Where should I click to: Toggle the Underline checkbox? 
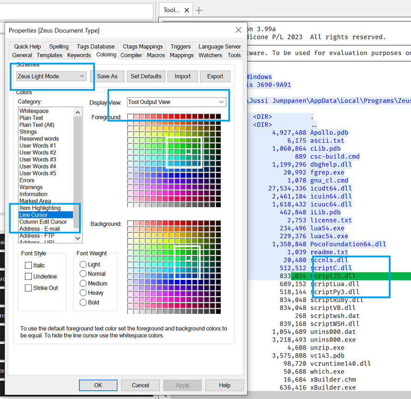pyautogui.click(x=28, y=276)
